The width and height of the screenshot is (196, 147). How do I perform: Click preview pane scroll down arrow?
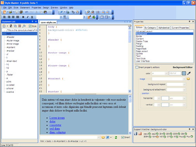pos(130,133)
